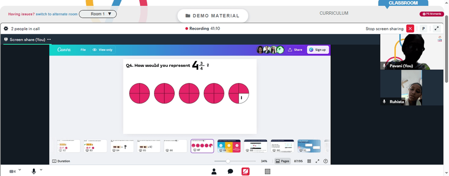
Task: Click the 34% zoom value
Action: click(264, 161)
